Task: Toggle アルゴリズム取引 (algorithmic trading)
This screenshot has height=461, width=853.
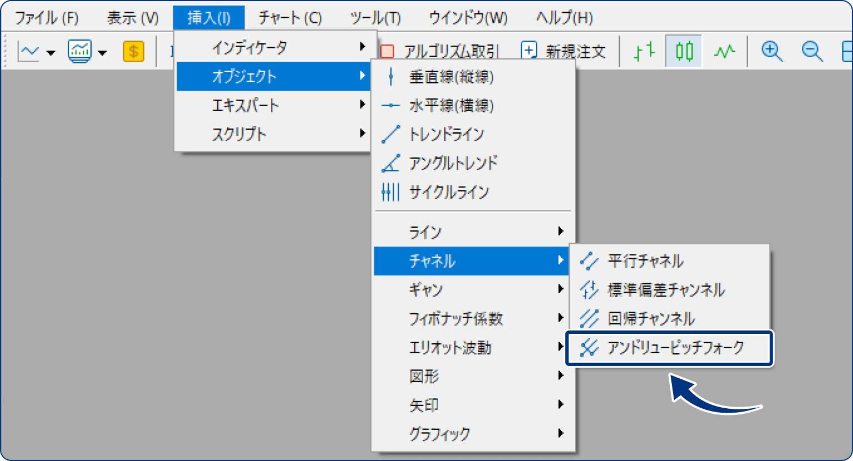Action: pyautogui.click(x=449, y=51)
